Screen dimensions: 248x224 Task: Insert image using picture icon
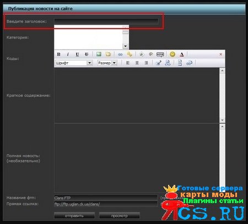99,54
